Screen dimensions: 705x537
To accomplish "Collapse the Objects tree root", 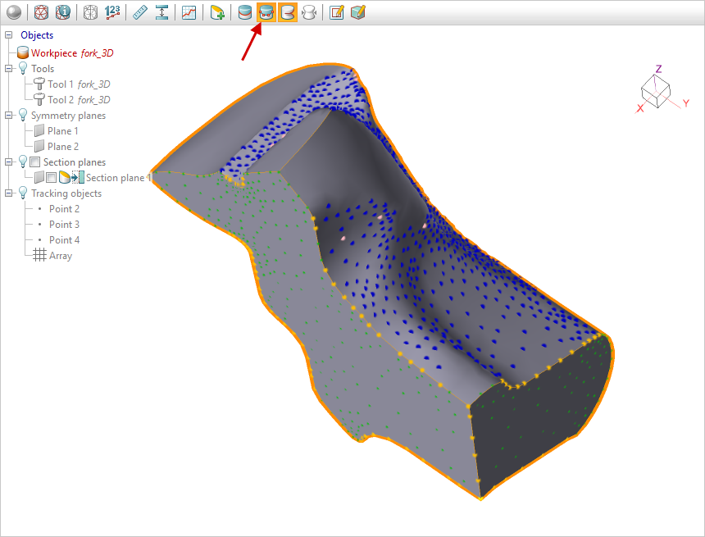I will 8,35.
